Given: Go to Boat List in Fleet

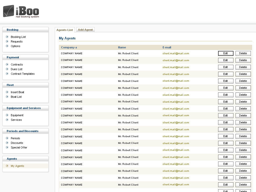Looking at the screenshot, I should (x=16, y=97).
